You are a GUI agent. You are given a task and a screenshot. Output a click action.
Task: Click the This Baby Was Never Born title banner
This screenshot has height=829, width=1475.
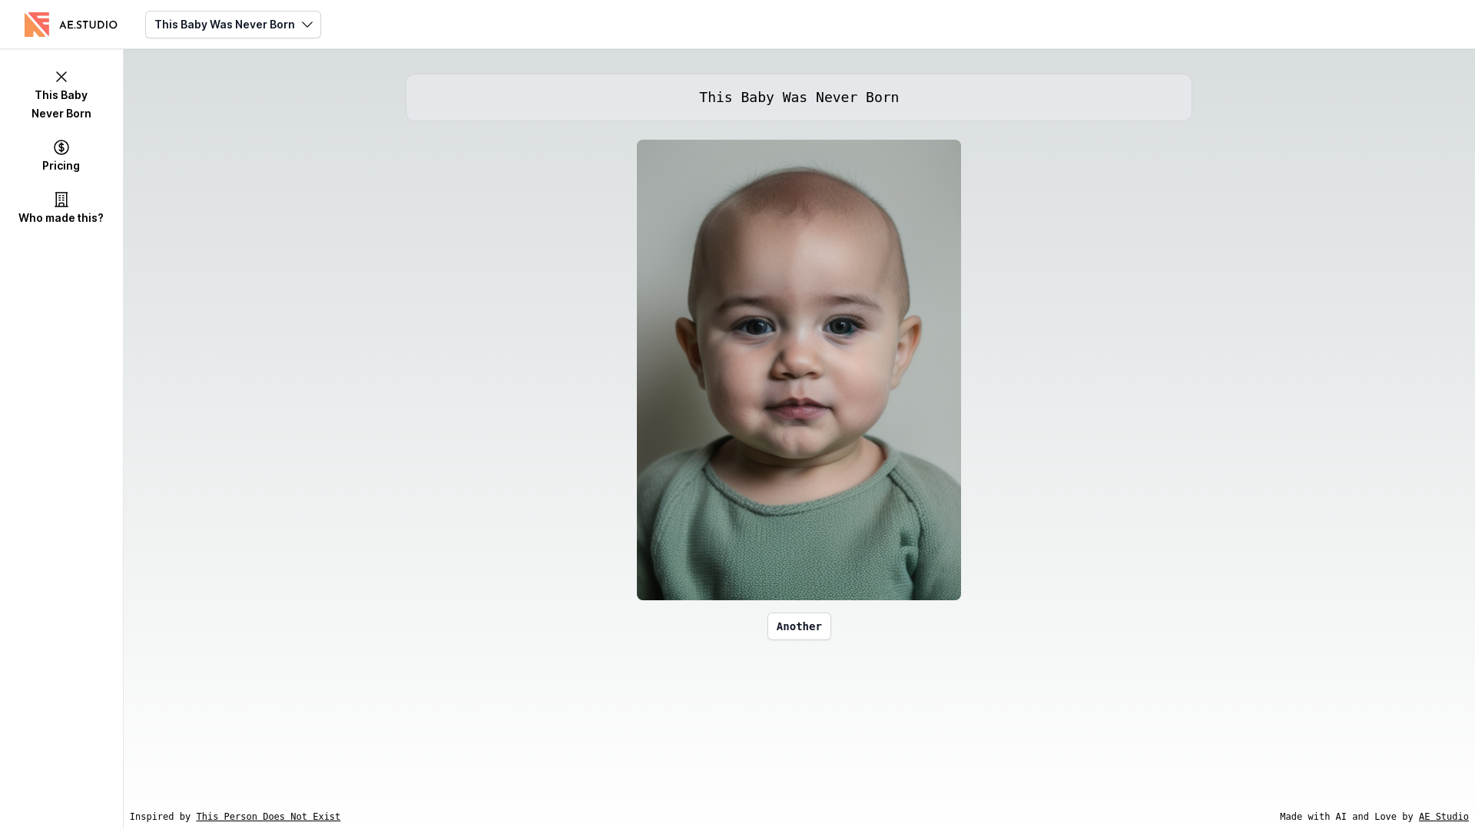point(799,97)
